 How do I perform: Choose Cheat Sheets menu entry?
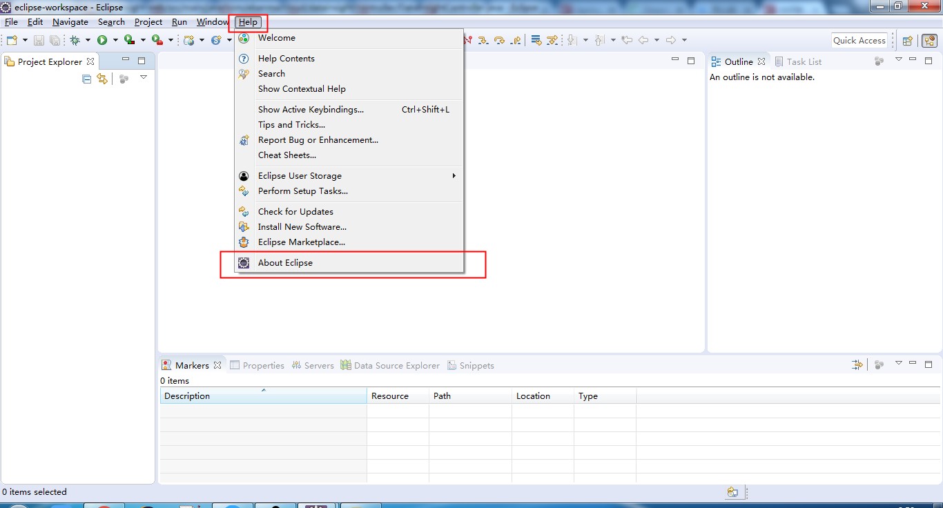coord(349,155)
